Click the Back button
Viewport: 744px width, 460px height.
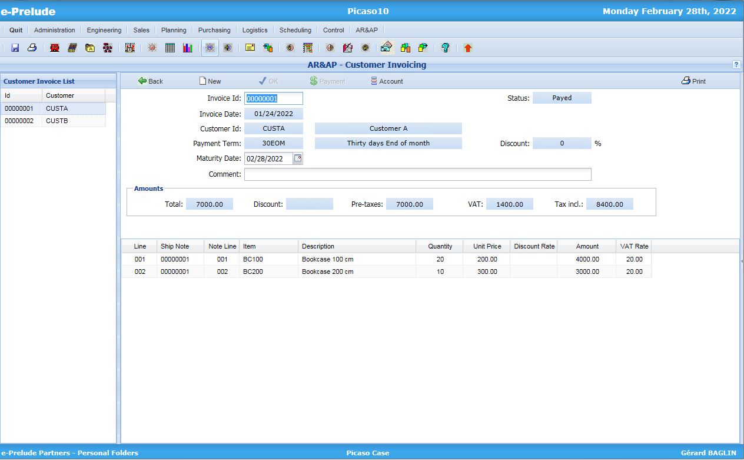point(150,81)
